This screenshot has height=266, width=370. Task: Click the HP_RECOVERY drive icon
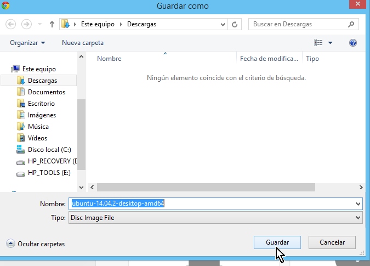[x=21, y=162]
